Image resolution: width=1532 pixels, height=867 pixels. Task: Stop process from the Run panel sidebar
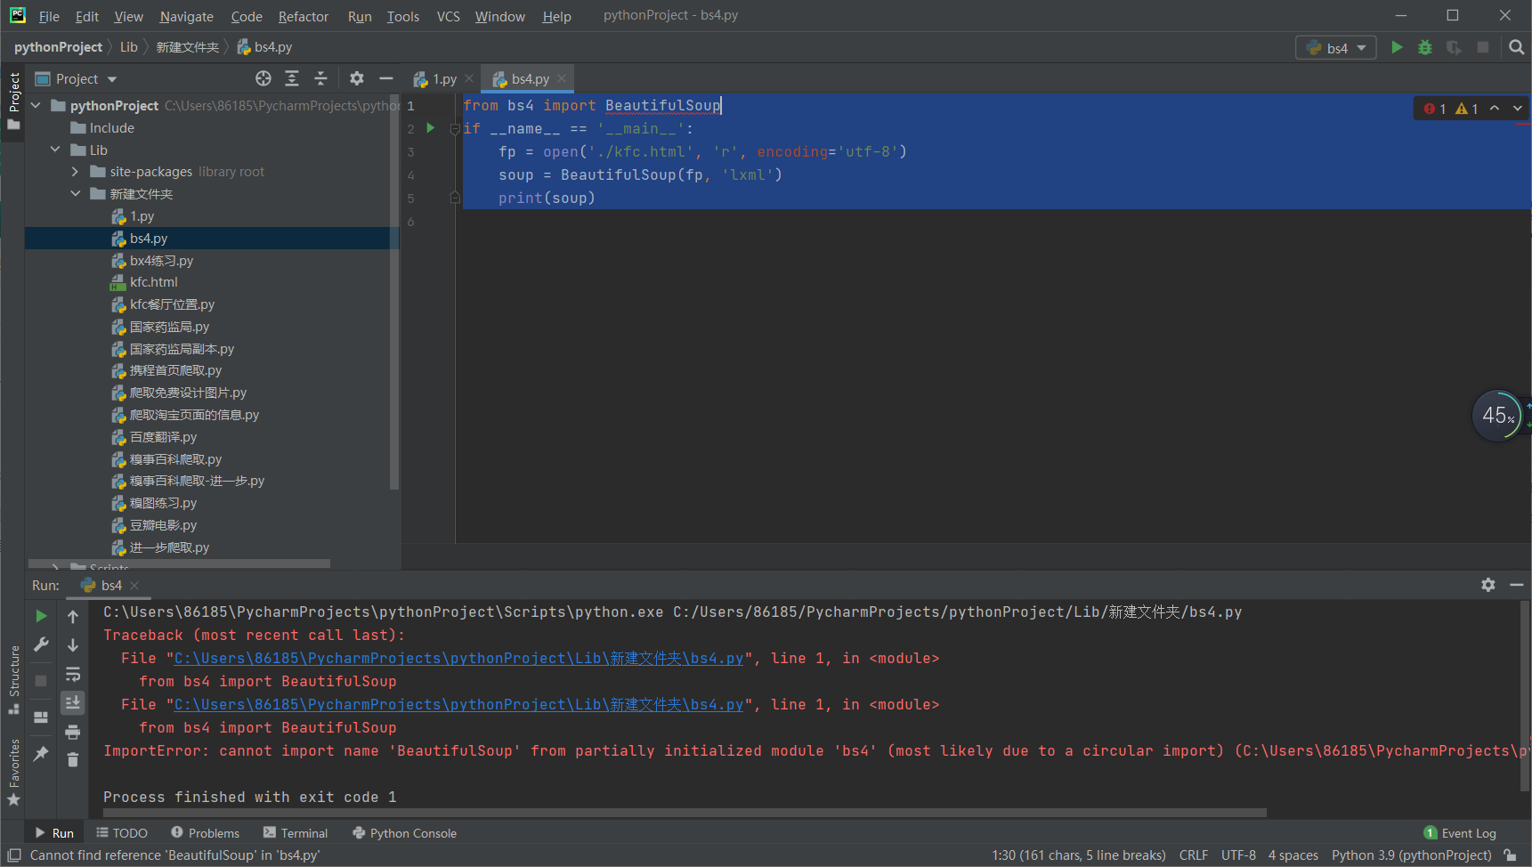(41, 680)
